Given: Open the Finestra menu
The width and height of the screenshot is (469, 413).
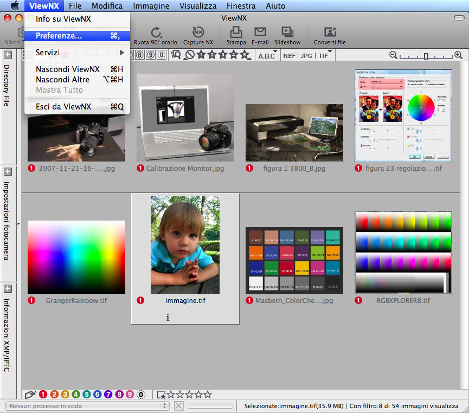Looking at the screenshot, I should pyautogui.click(x=241, y=5).
